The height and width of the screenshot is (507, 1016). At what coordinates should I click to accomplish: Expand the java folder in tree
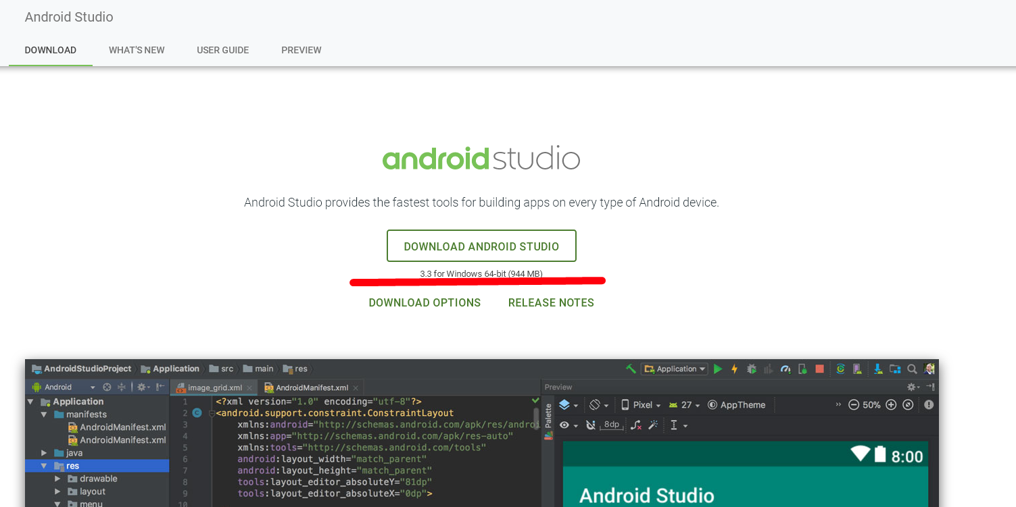click(x=44, y=453)
